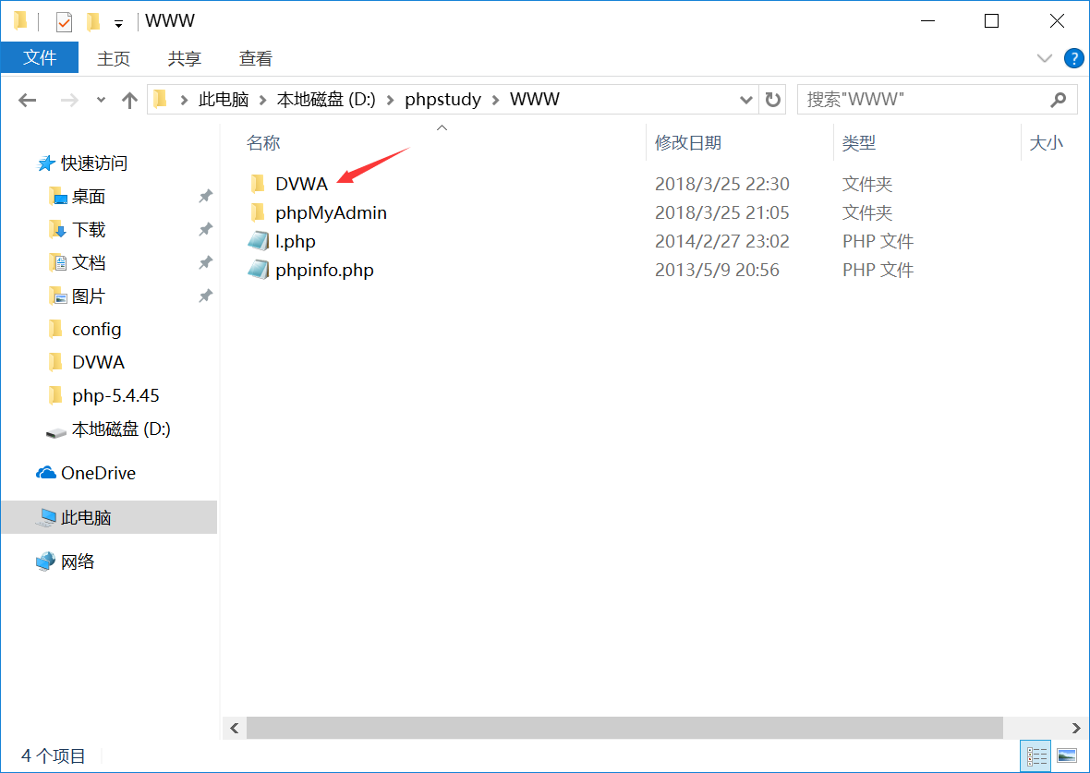Switch to the 主页 ribbon tab
Image resolution: width=1090 pixels, height=773 pixels.
pos(114,58)
